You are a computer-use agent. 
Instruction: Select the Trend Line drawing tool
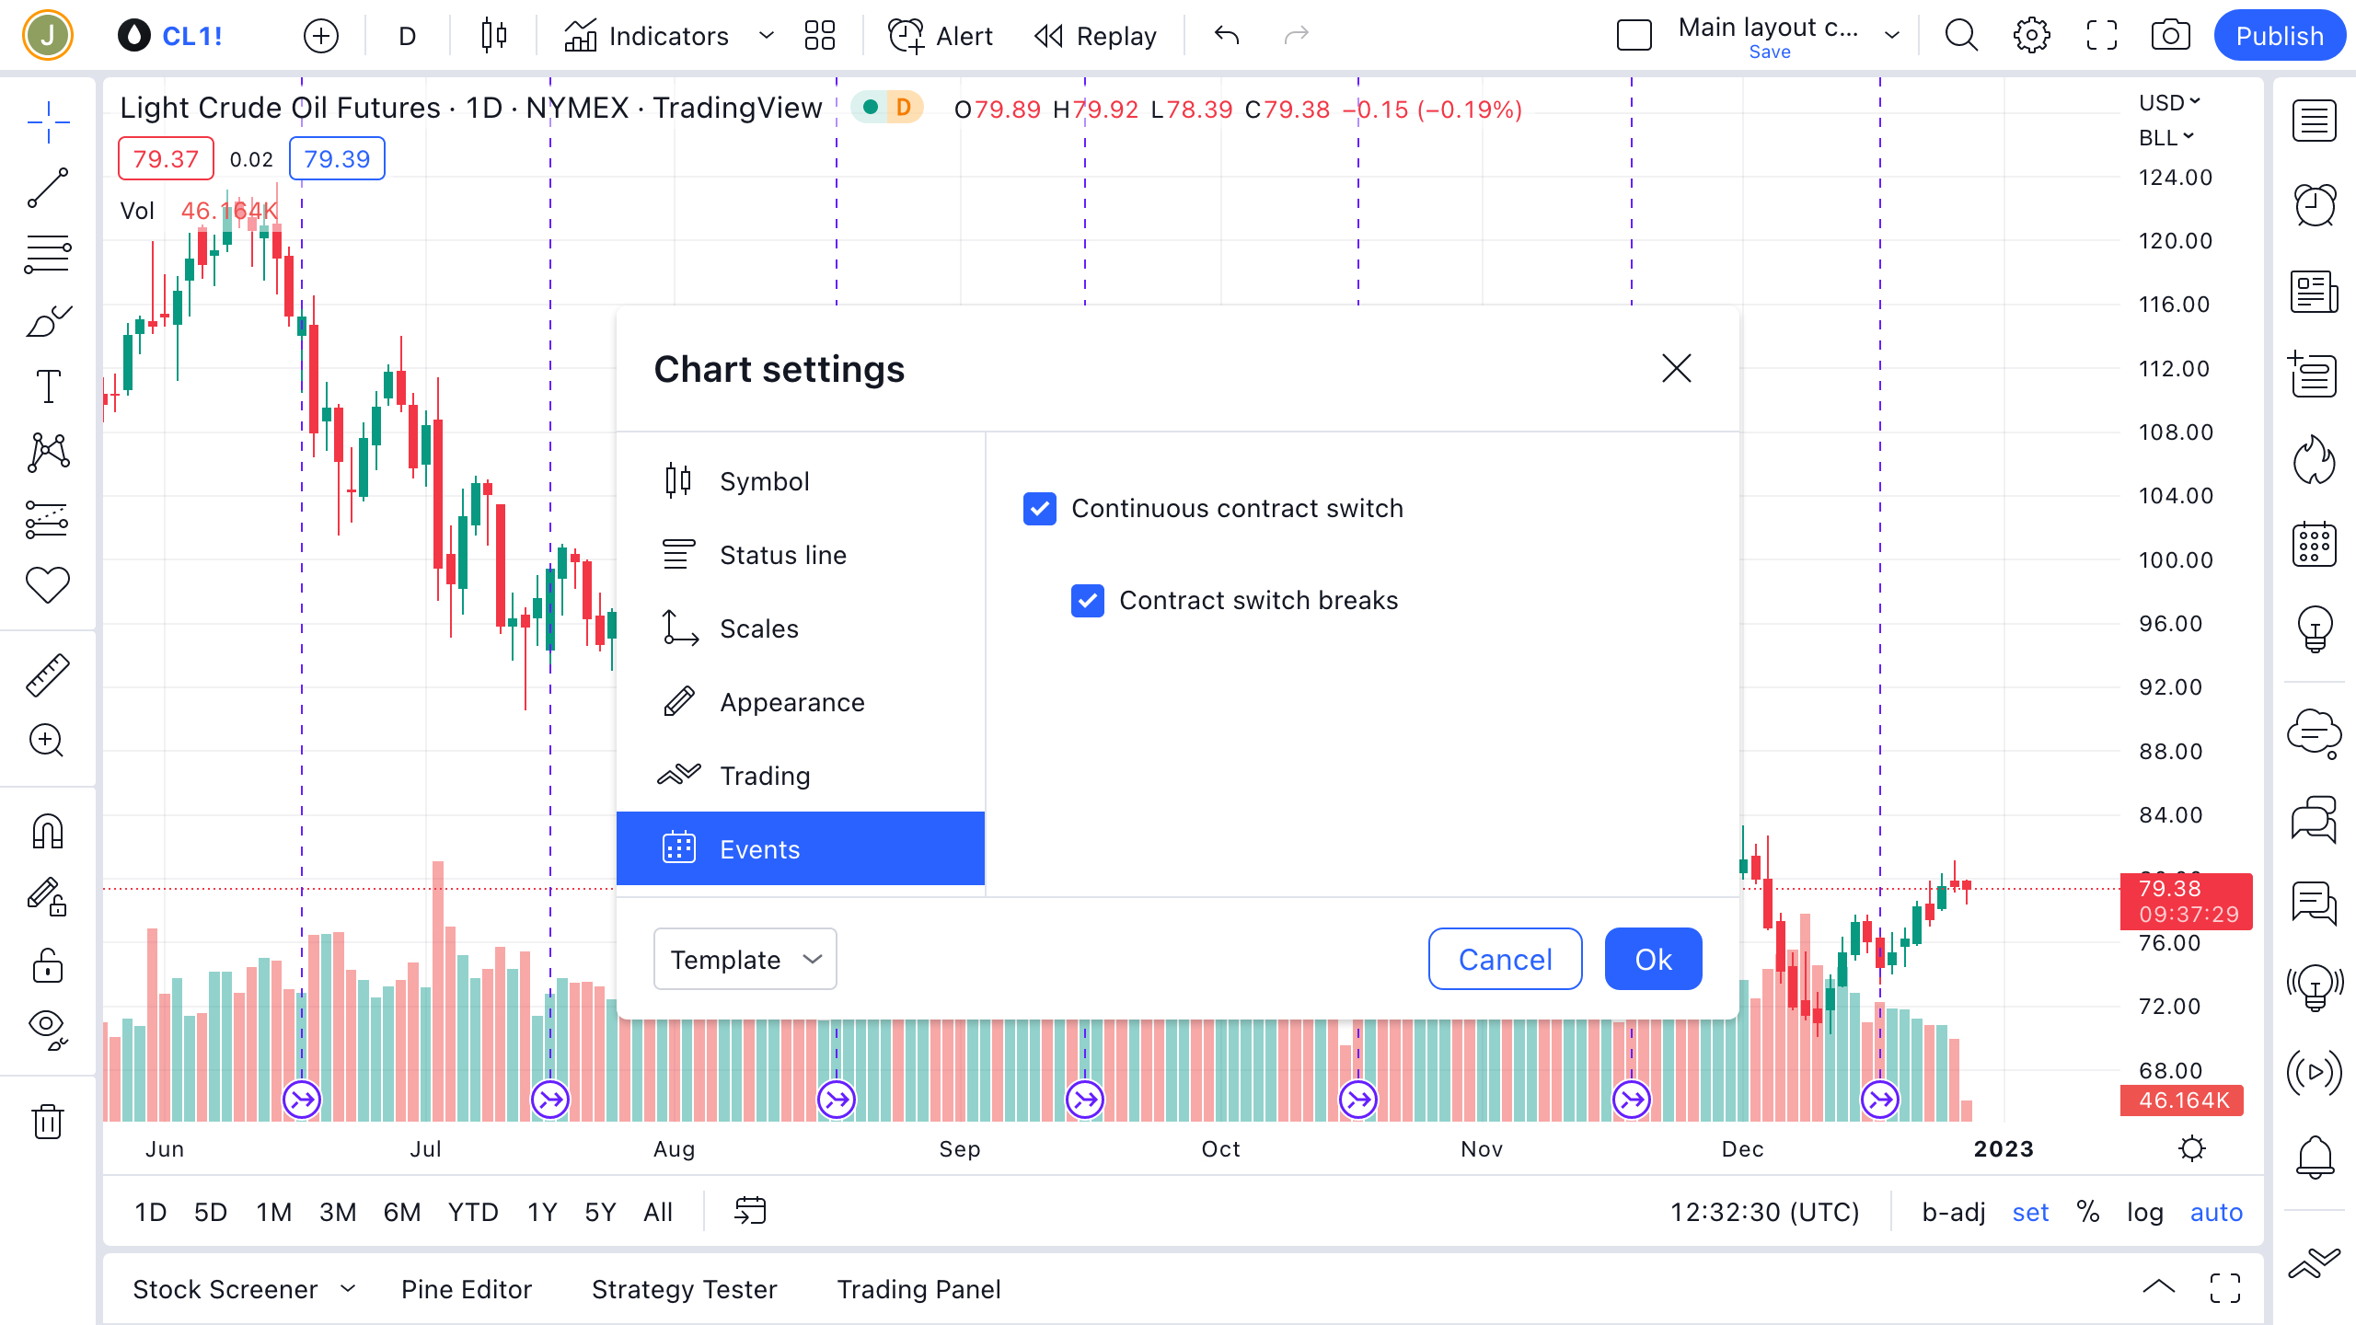tap(48, 187)
